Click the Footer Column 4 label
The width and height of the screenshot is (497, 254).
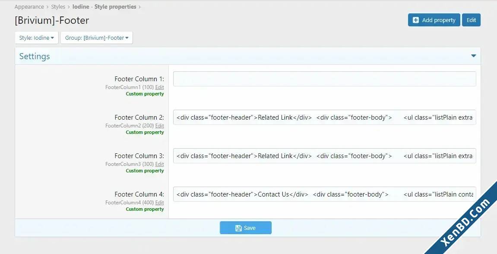coord(139,194)
